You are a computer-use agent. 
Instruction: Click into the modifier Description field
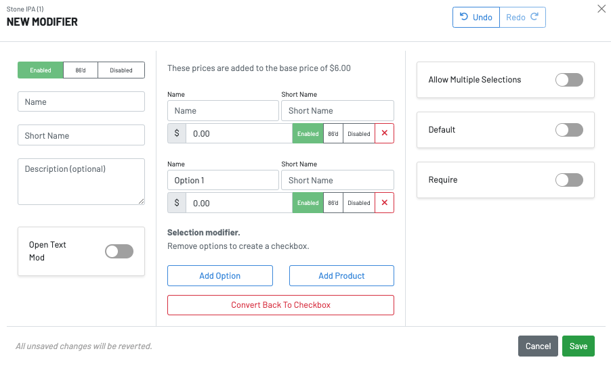(81, 181)
